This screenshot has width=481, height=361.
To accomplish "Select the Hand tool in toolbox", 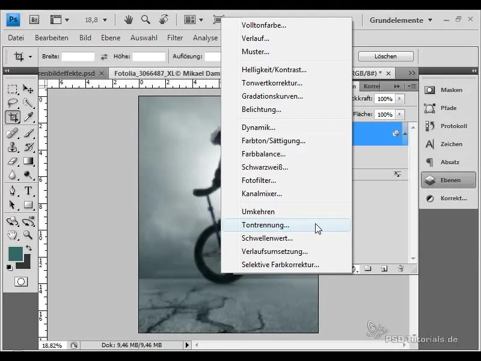I will tap(12, 235).
